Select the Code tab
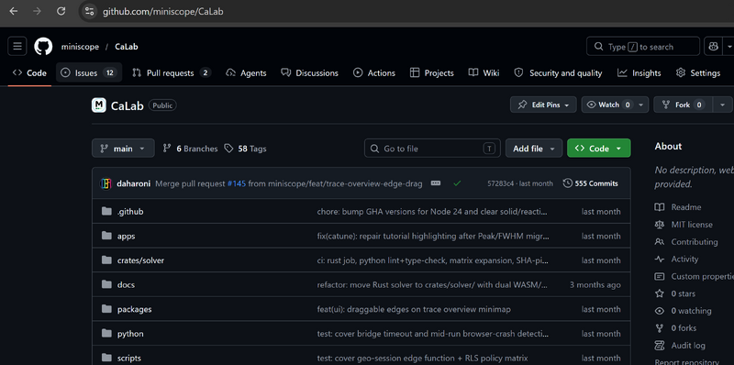Viewport: 734px width, 365px height. tap(29, 73)
